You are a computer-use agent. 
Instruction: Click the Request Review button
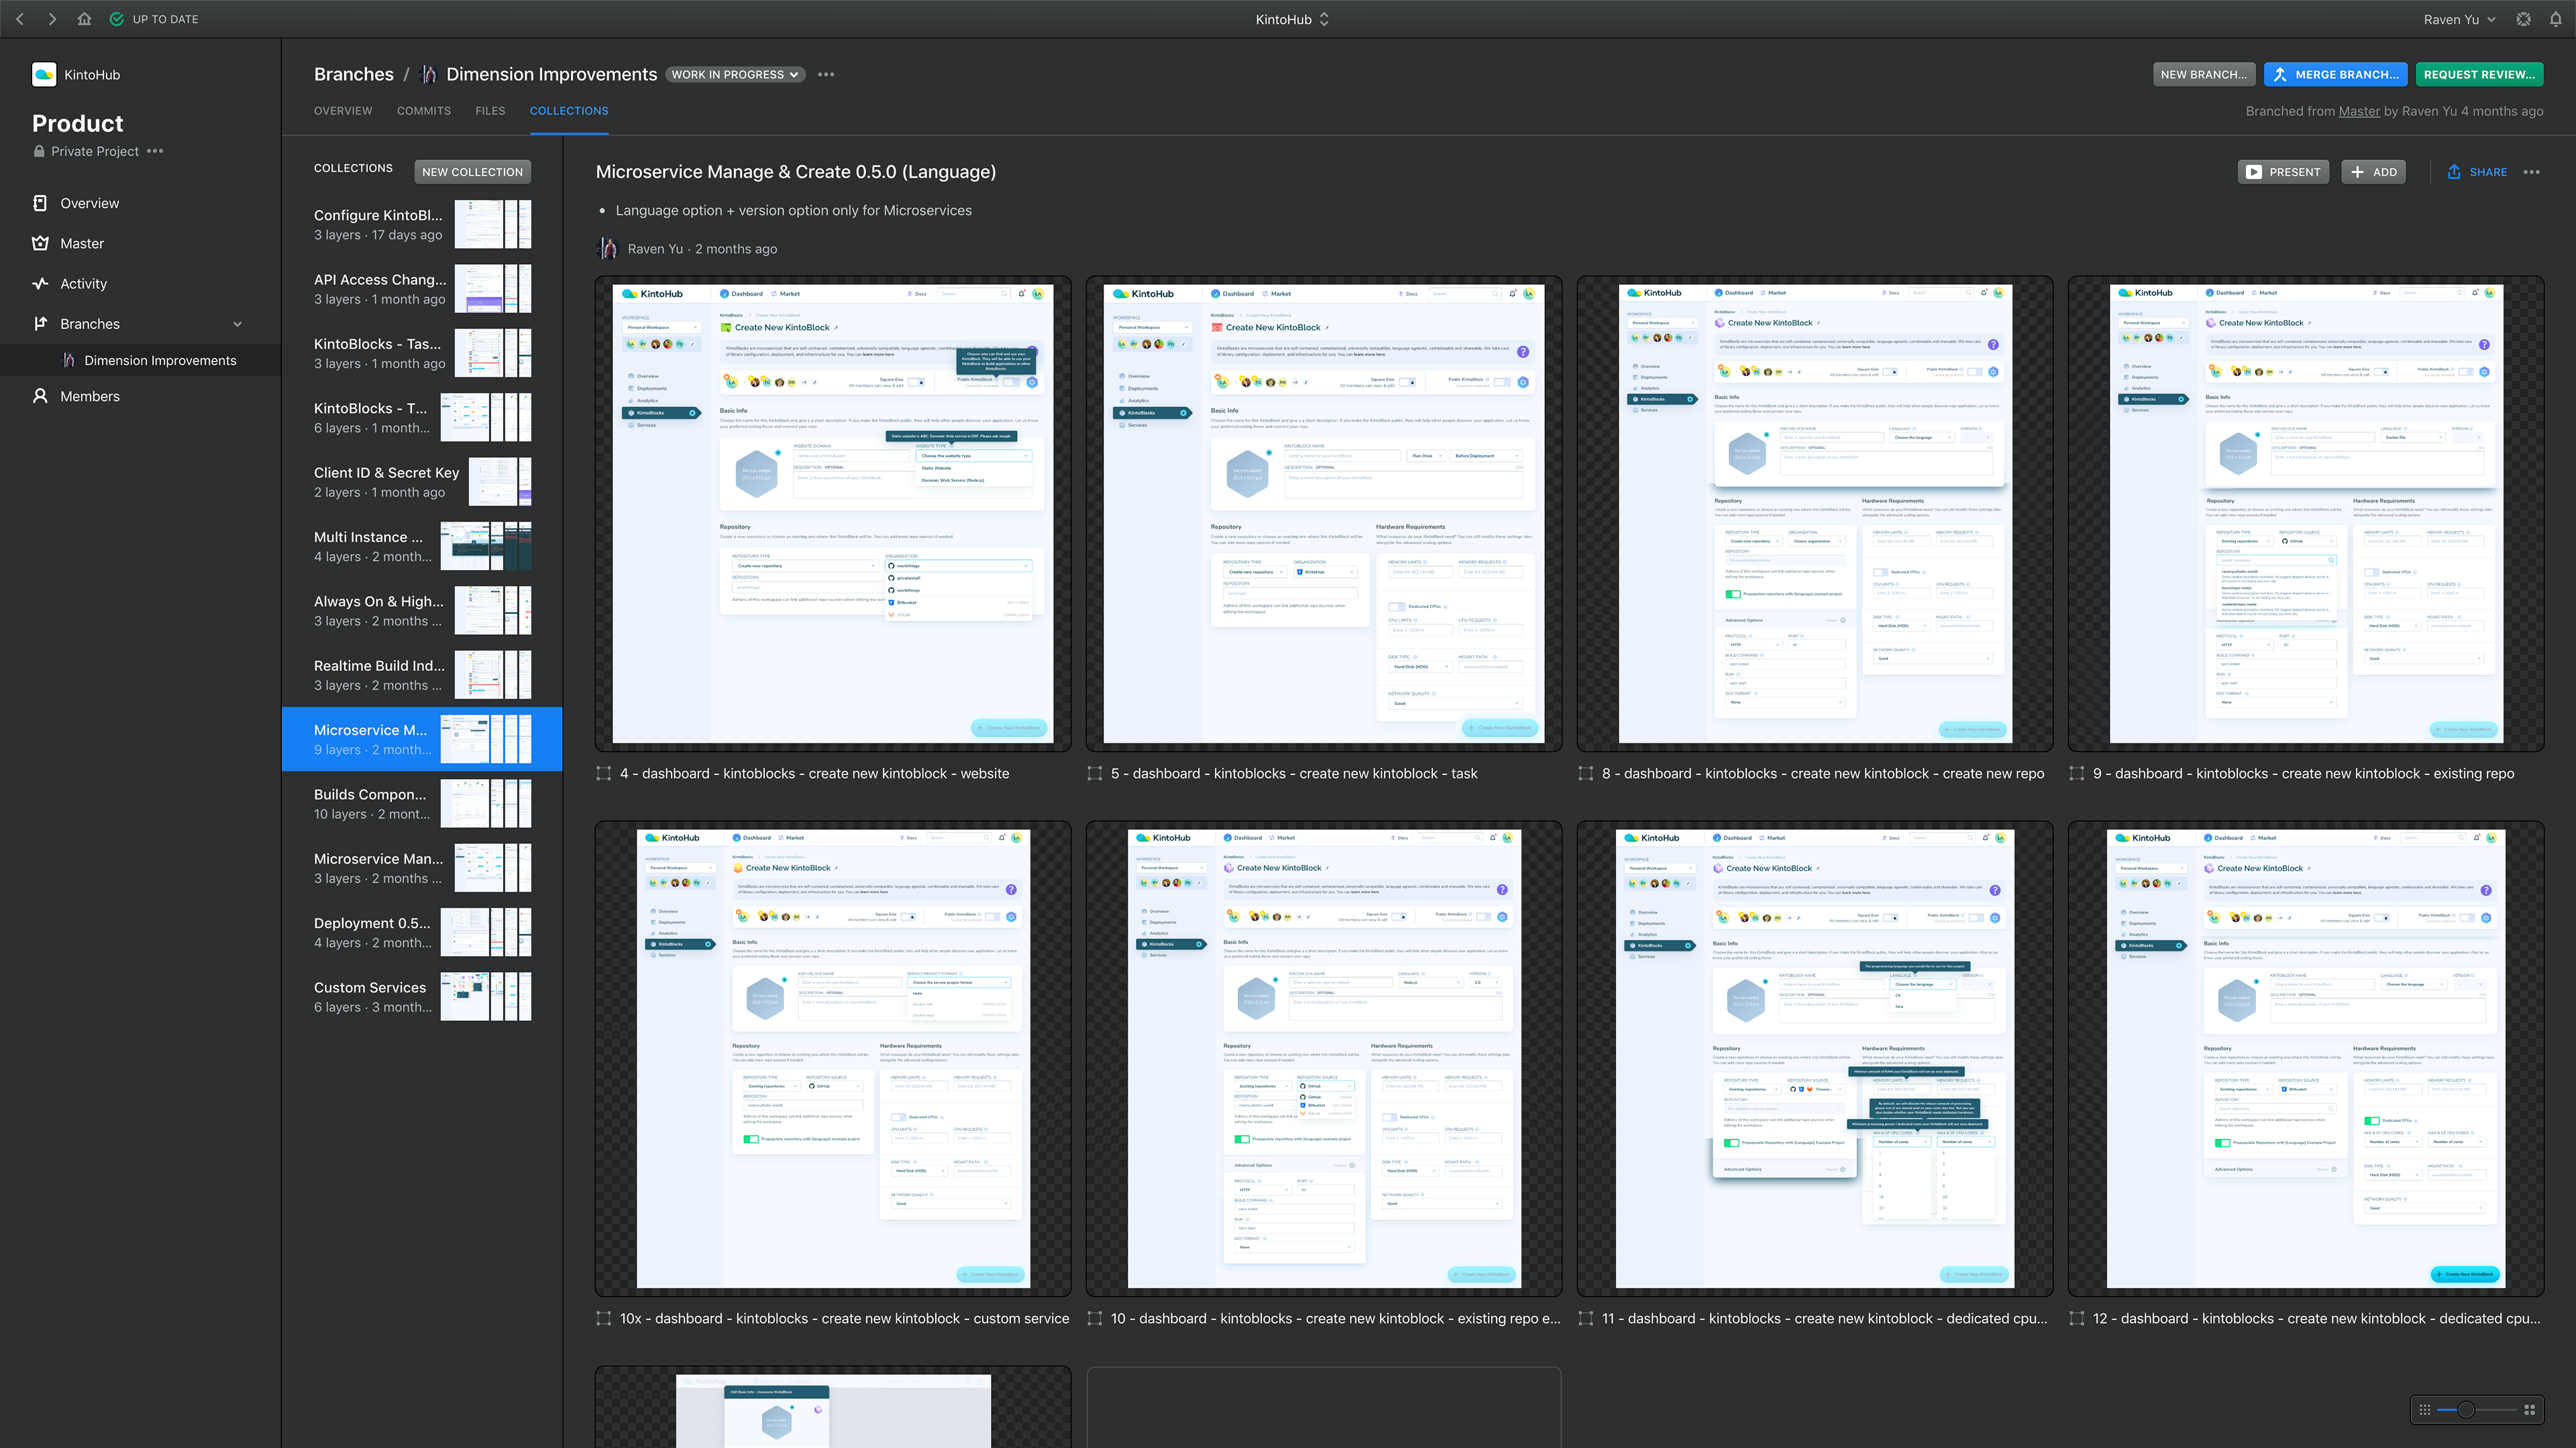(2480, 75)
